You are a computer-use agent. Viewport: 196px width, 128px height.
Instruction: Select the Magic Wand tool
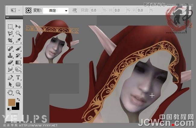[18, 33]
